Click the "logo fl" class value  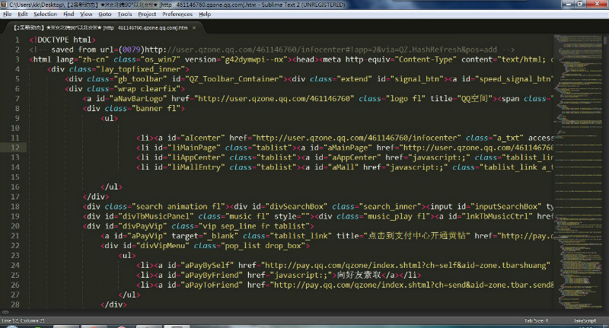(x=407, y=99)
